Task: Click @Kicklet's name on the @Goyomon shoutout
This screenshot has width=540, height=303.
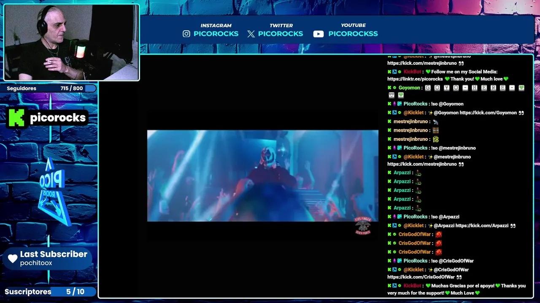Action: (413, 113)
